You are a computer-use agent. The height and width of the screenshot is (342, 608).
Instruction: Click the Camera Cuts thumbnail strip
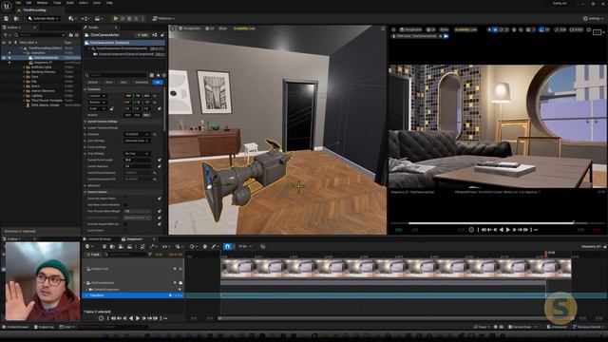pos(395,269)
